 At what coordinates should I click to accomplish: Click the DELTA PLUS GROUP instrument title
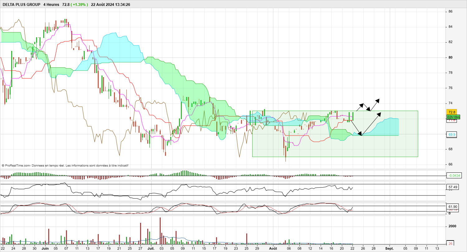pos(21,5)
